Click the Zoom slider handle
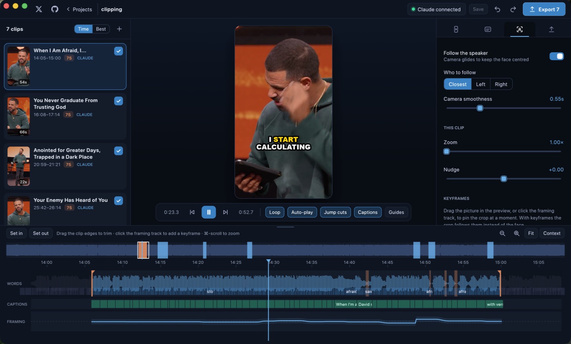 [x=447, y=151]
